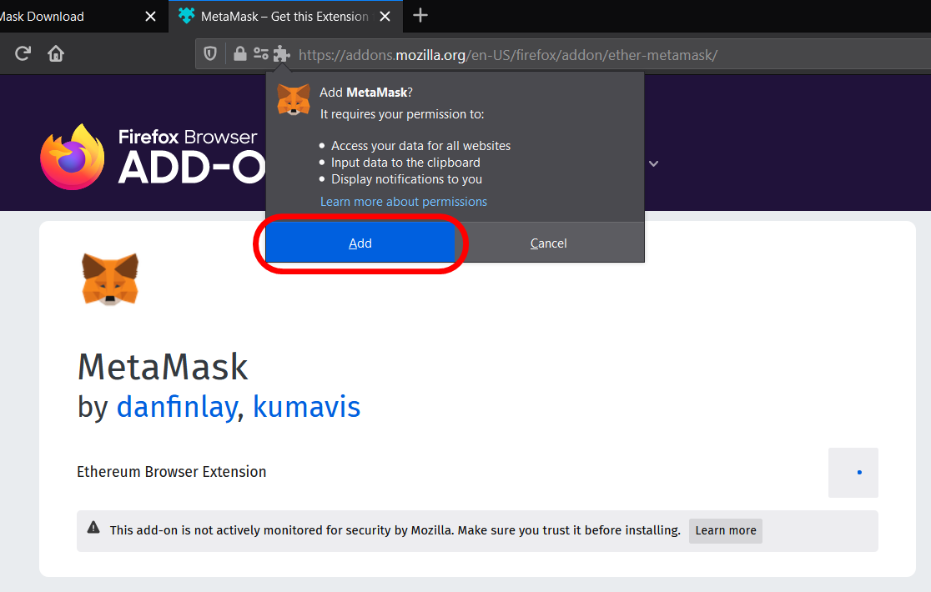The height and width of the screenshot is (592, 931).
Task: Click 'Access your data for all websites' text
Action: pyautogui.click(x=421, y=146)
